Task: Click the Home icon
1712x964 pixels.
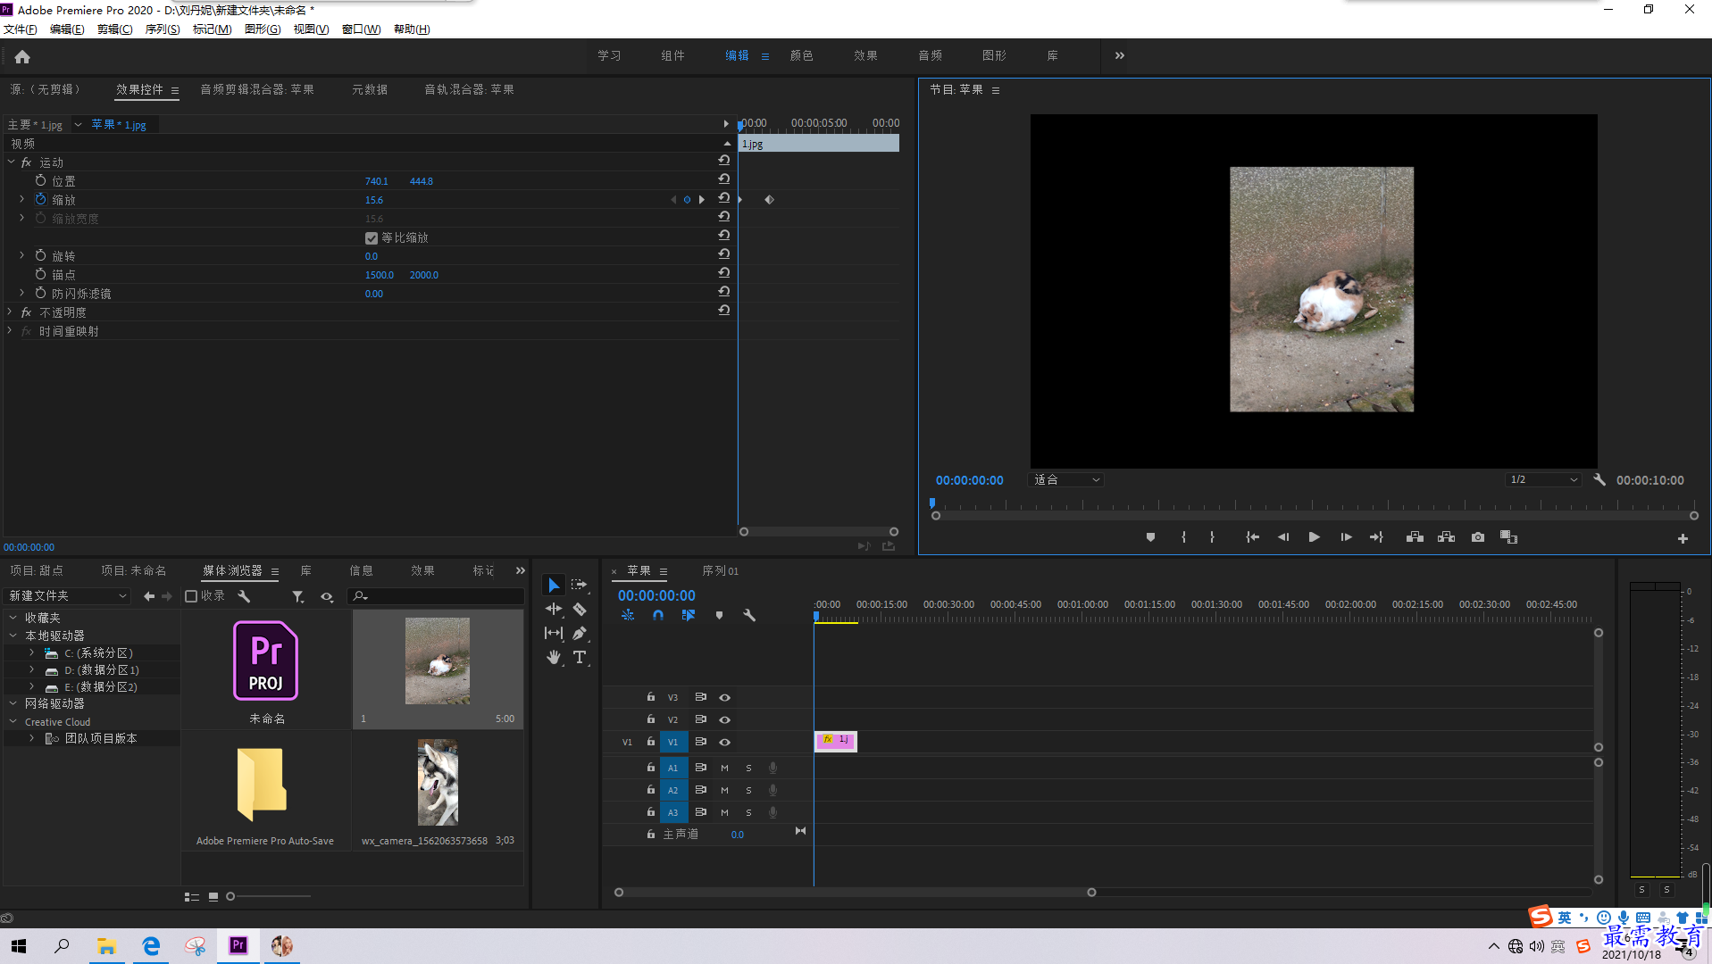Action: coord(22,56)
